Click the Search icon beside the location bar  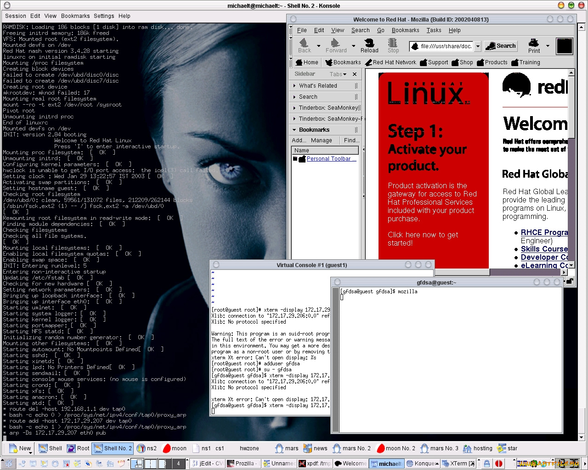click(x=500, y=46)
